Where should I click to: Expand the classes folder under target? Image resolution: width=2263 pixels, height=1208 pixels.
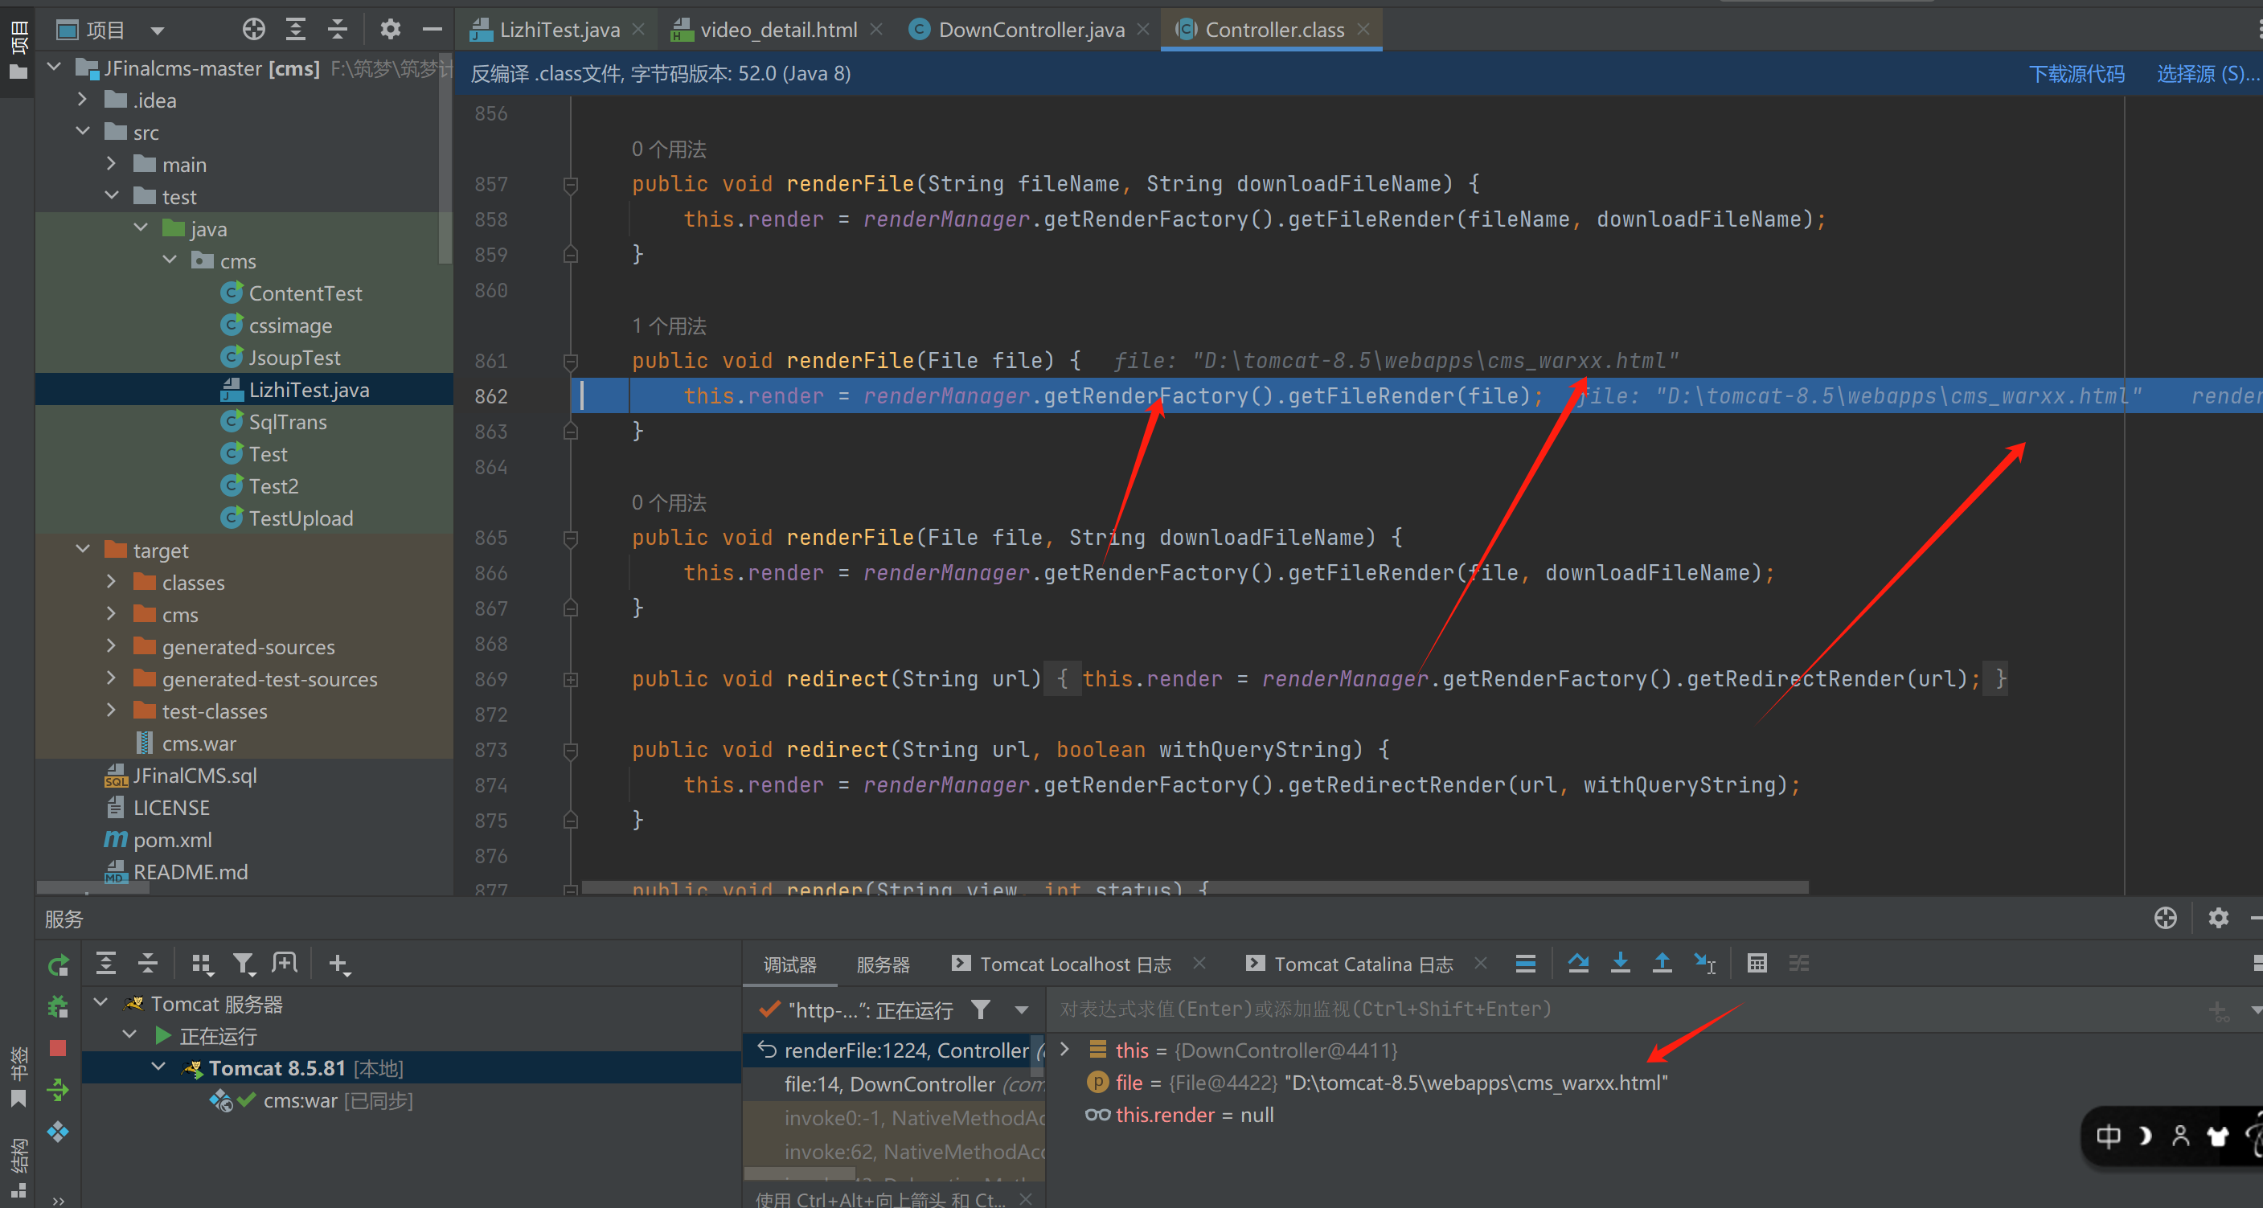click(x=112, y=582)
